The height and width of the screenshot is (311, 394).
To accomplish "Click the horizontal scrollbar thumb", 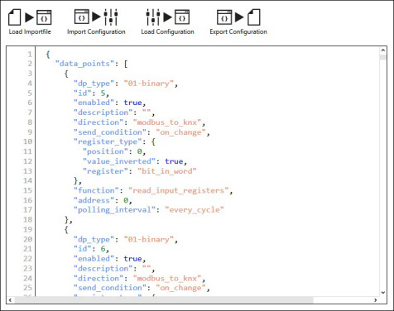I will (x=164, y=299).
